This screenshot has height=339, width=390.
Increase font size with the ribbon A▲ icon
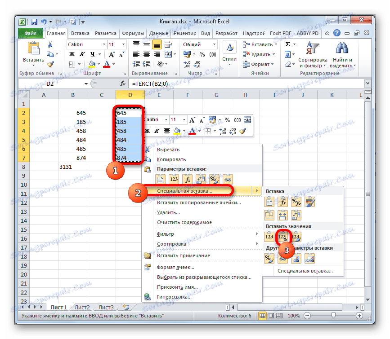112,54
